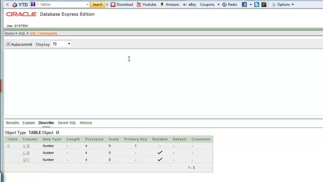Click the Nullable column header
This screenshot has height=182, width=323.
point(160,140)
